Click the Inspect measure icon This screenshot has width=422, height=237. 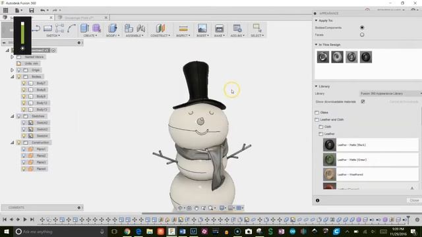pos(183,28)
